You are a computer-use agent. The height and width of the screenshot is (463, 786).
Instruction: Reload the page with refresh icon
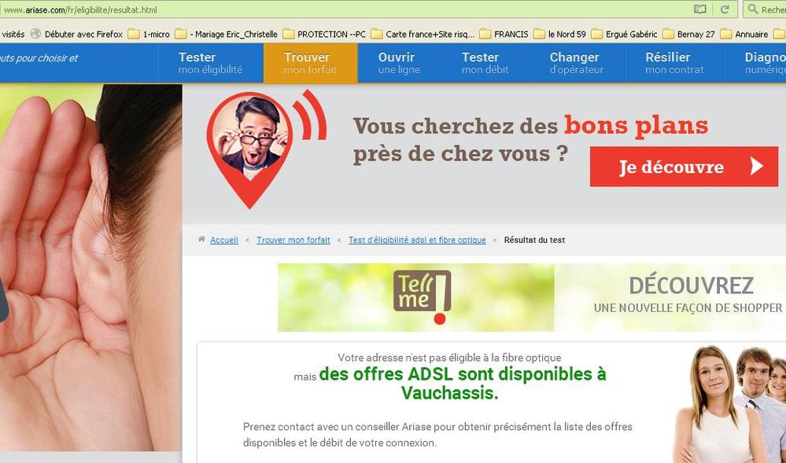(725, 9)
